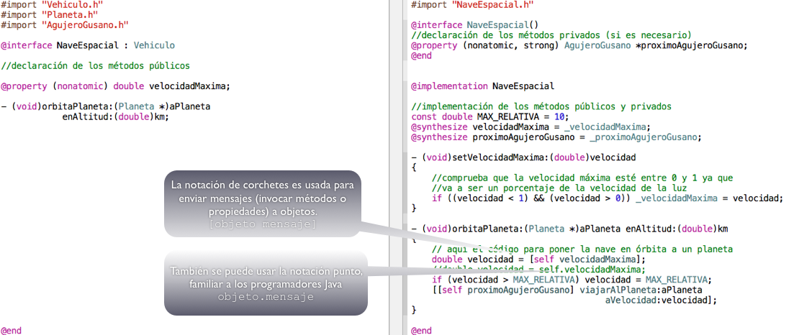Click the #import "AgujeroGusano.h" line
The width and height of the screenshot is (794, 335).
64,24
